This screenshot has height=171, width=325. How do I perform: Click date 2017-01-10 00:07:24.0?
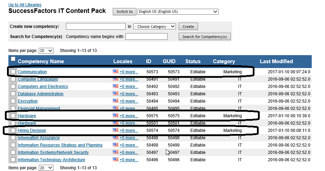click(x=289, y=72)
